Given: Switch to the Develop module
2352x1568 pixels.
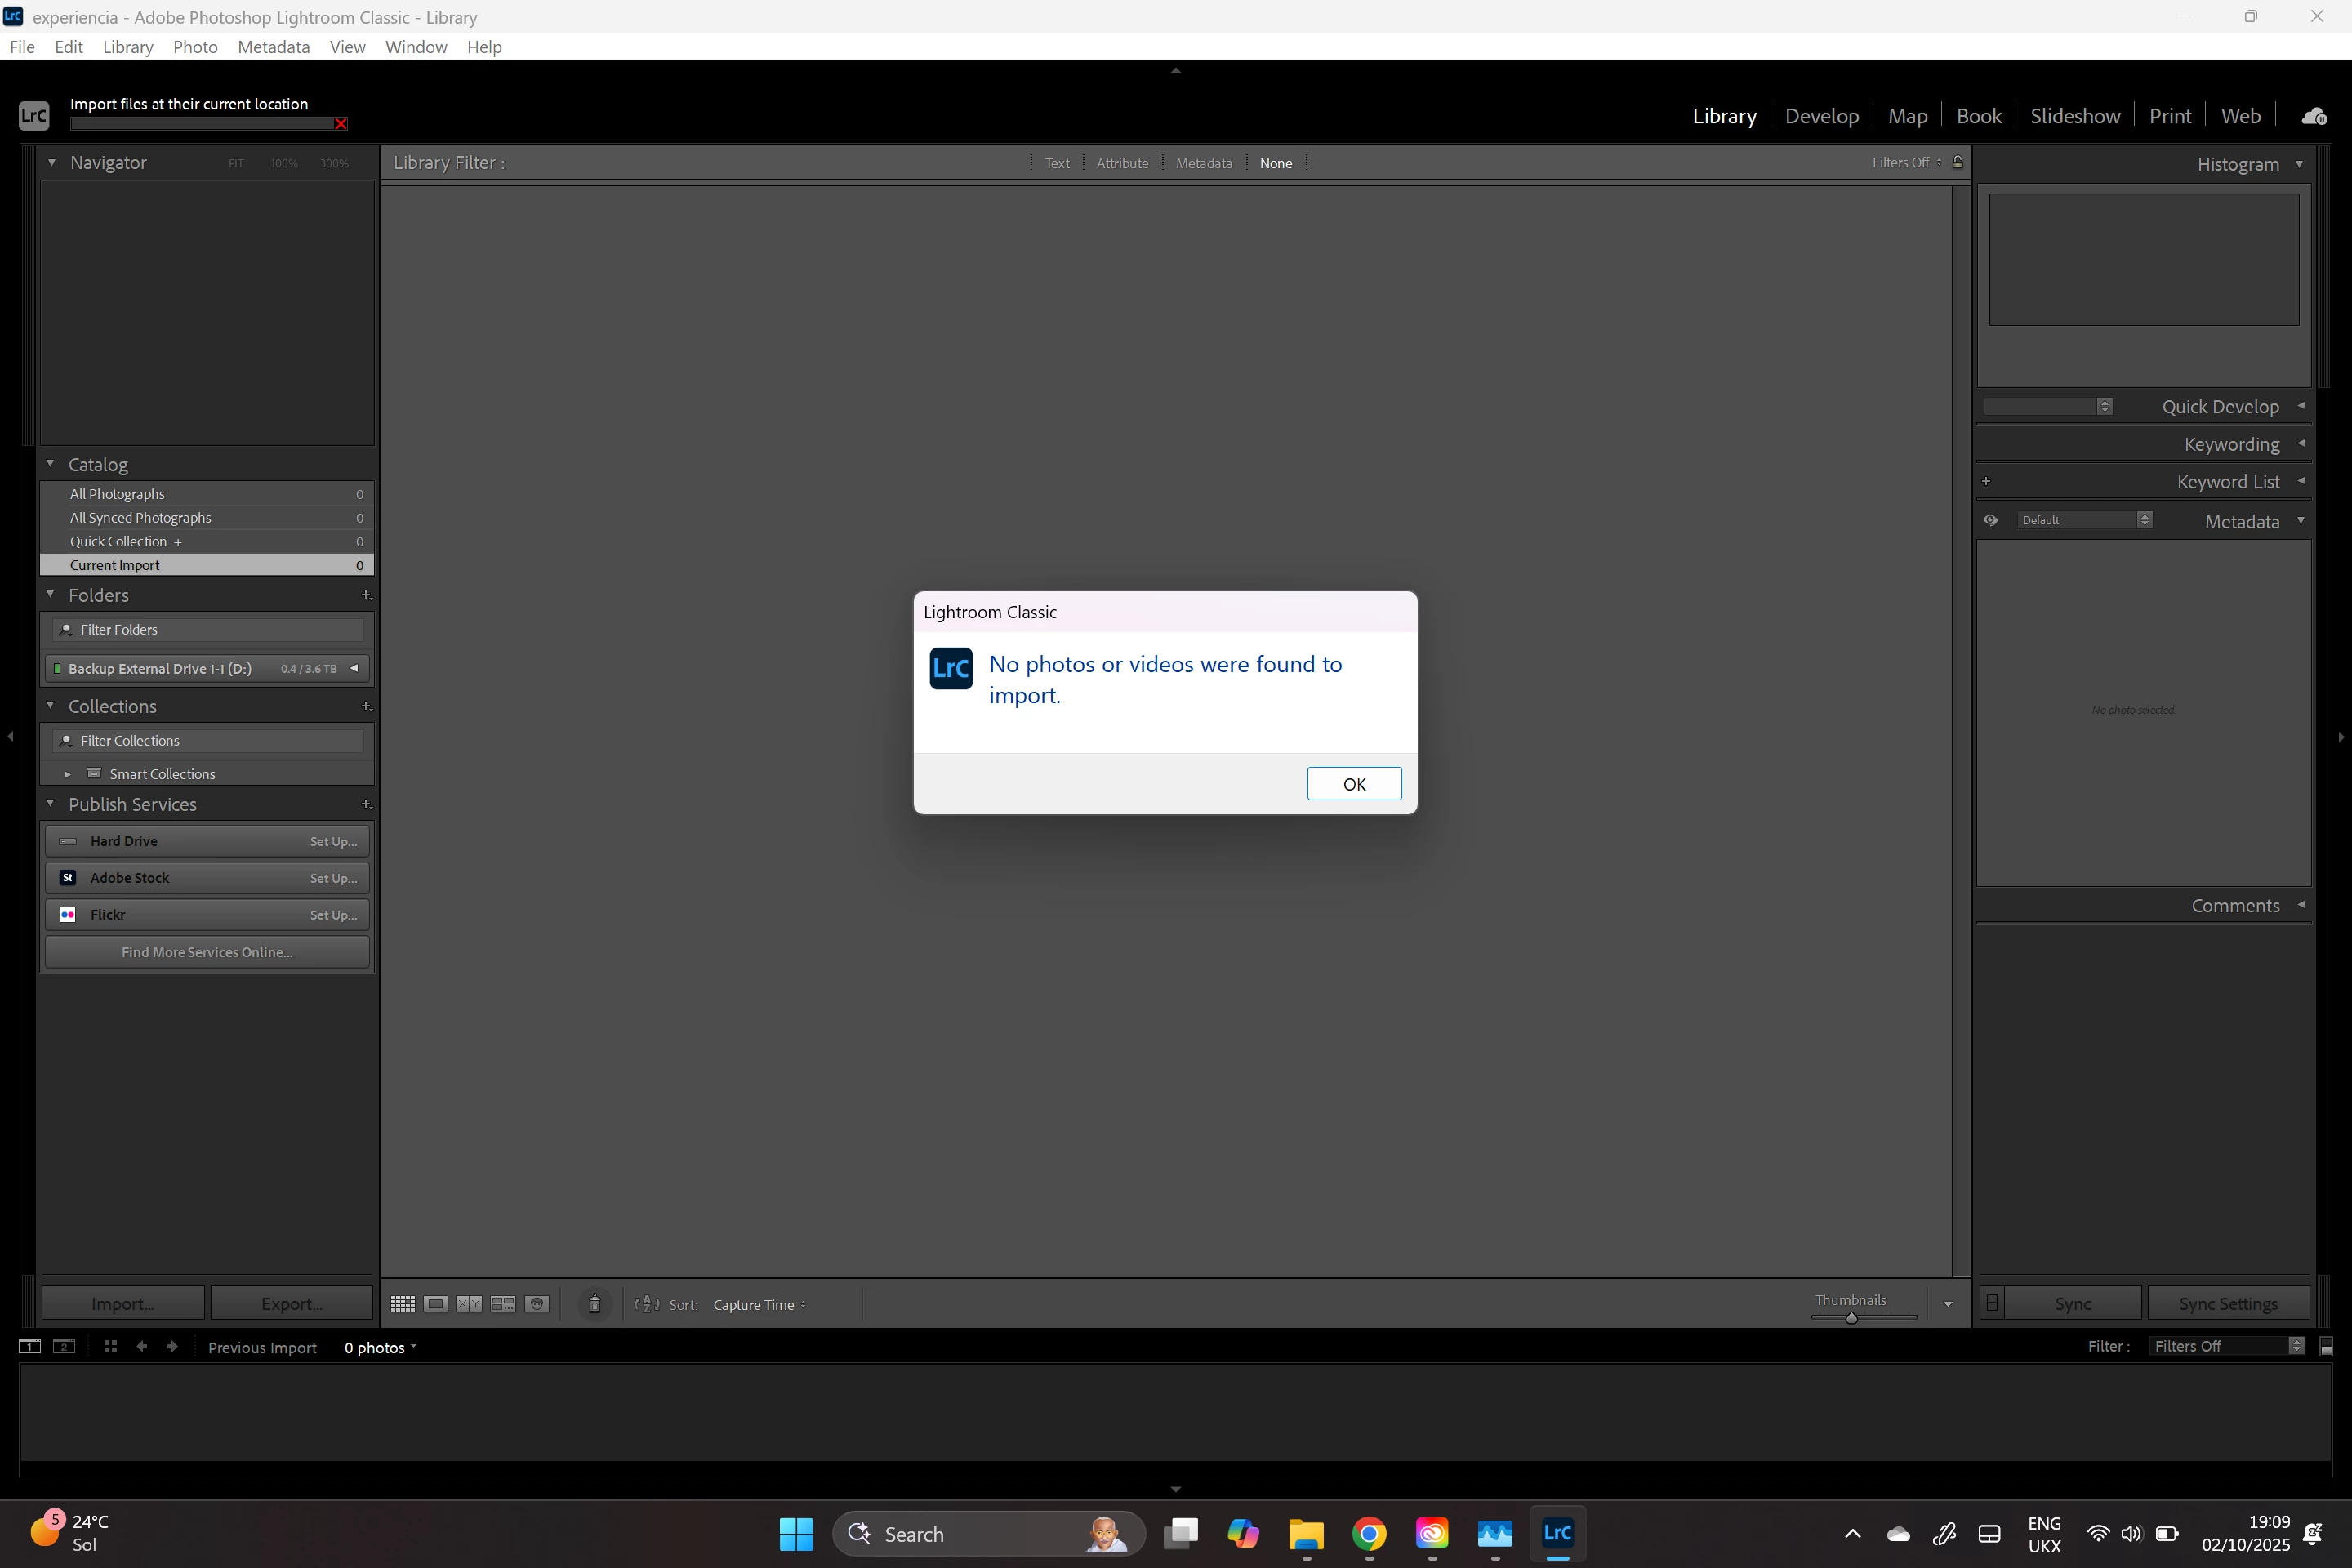Looking at the screenshot, I should point(1821,116).
